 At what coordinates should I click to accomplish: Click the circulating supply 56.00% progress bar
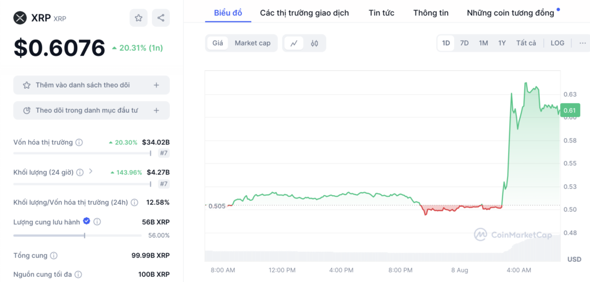[78, 235]
